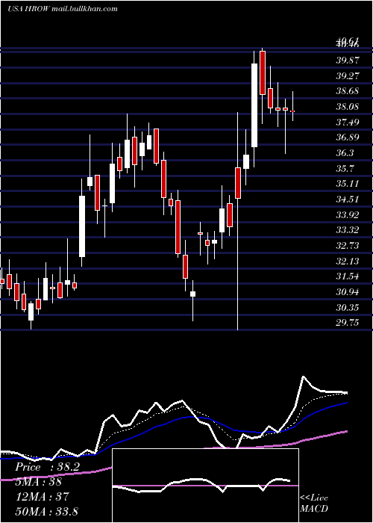
Task: Click the 30.35 price axis label
Action: (x=348, y=308)
